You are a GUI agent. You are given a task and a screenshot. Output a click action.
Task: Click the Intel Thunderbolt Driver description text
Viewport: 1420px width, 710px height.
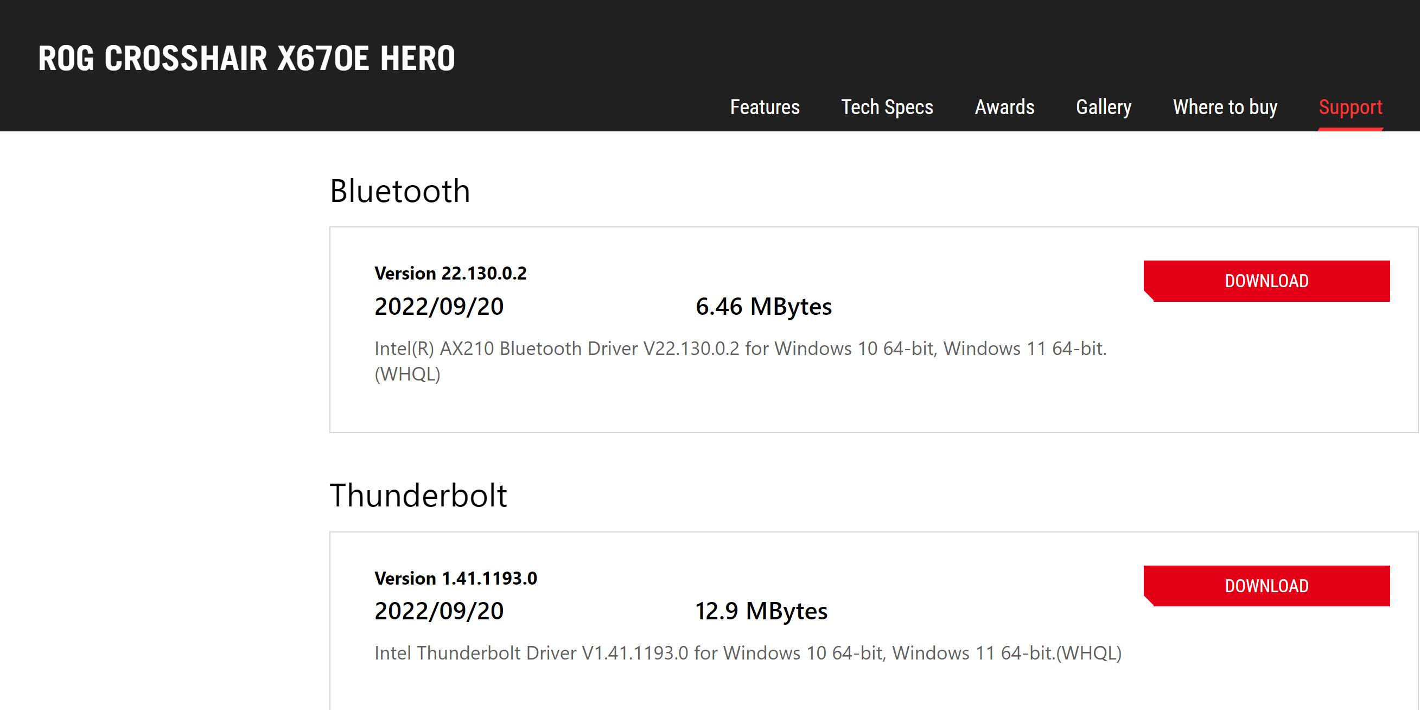coord(748,653)
